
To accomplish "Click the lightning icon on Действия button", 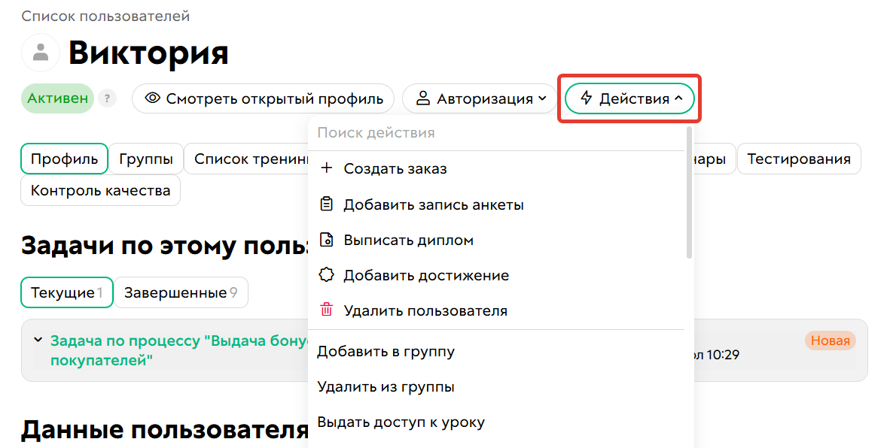I will [x=587, y=98].
